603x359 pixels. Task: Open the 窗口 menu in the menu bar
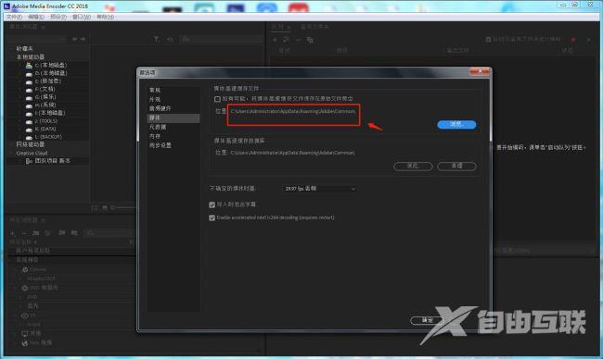pyautogui.click(x=82, y=17)
